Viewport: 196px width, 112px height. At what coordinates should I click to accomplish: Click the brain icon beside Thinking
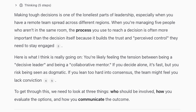(21, 5)
